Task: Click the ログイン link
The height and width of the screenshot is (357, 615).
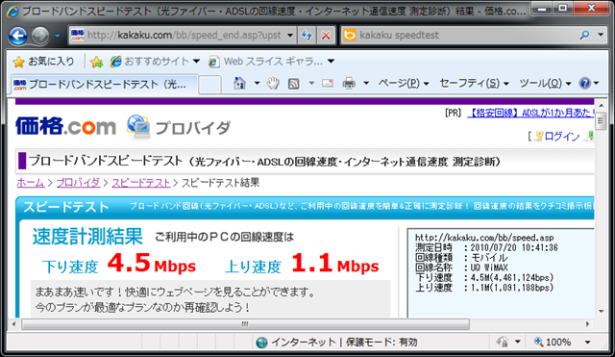Action: point(561,137)
